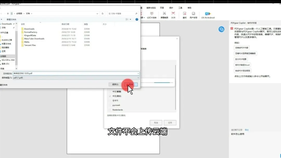The width and height of the screenshot is (281, 158).
Task: Open the user manual (用户手册)
Action: click(x=193, y=15)
